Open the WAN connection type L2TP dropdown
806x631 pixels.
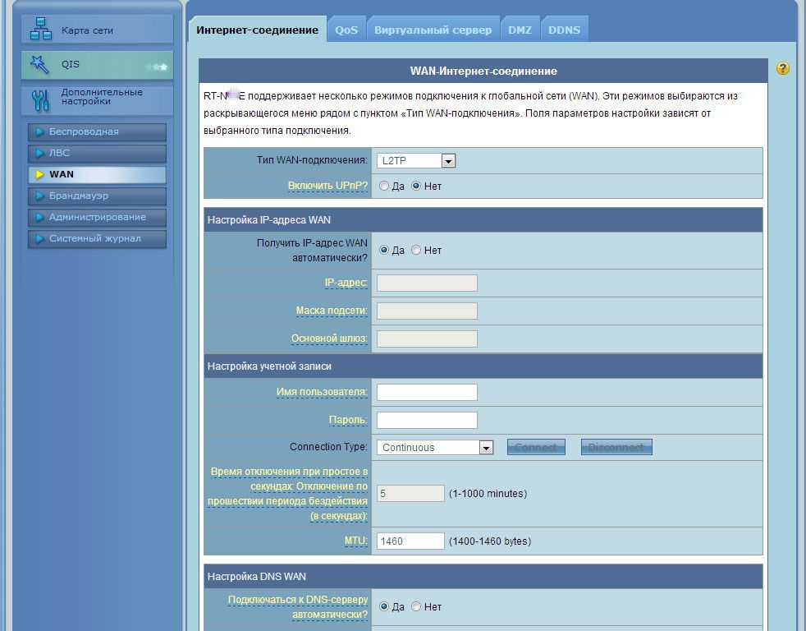(x=415, y=161)
